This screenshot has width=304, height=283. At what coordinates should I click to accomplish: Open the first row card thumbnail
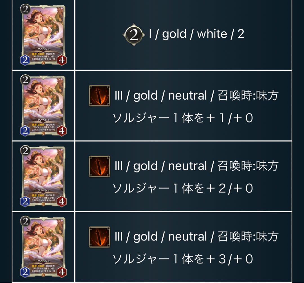43,35
